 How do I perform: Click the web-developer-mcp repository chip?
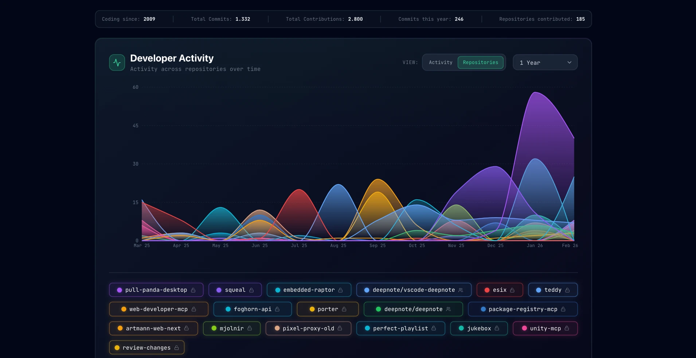158,309
